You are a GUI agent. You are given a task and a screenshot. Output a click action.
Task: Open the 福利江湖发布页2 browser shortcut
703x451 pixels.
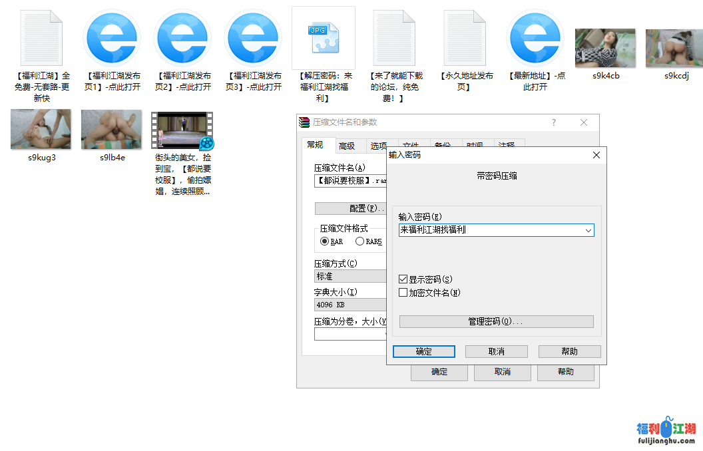[x=183, y=39]
